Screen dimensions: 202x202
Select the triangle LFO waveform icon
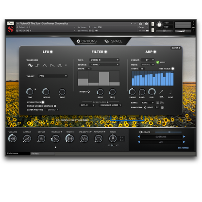click(x=45, y=65)
